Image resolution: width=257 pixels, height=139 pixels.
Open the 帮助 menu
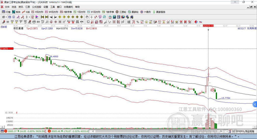point(77,7)
